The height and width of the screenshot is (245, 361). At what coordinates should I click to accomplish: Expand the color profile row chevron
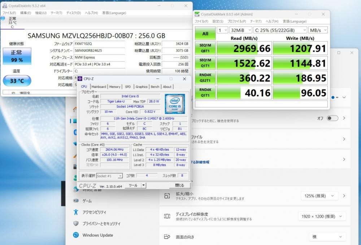tap(344, 139)
